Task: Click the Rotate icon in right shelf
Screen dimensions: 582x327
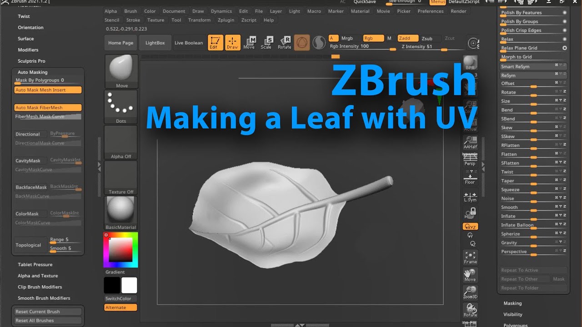Action: point(470,311)
